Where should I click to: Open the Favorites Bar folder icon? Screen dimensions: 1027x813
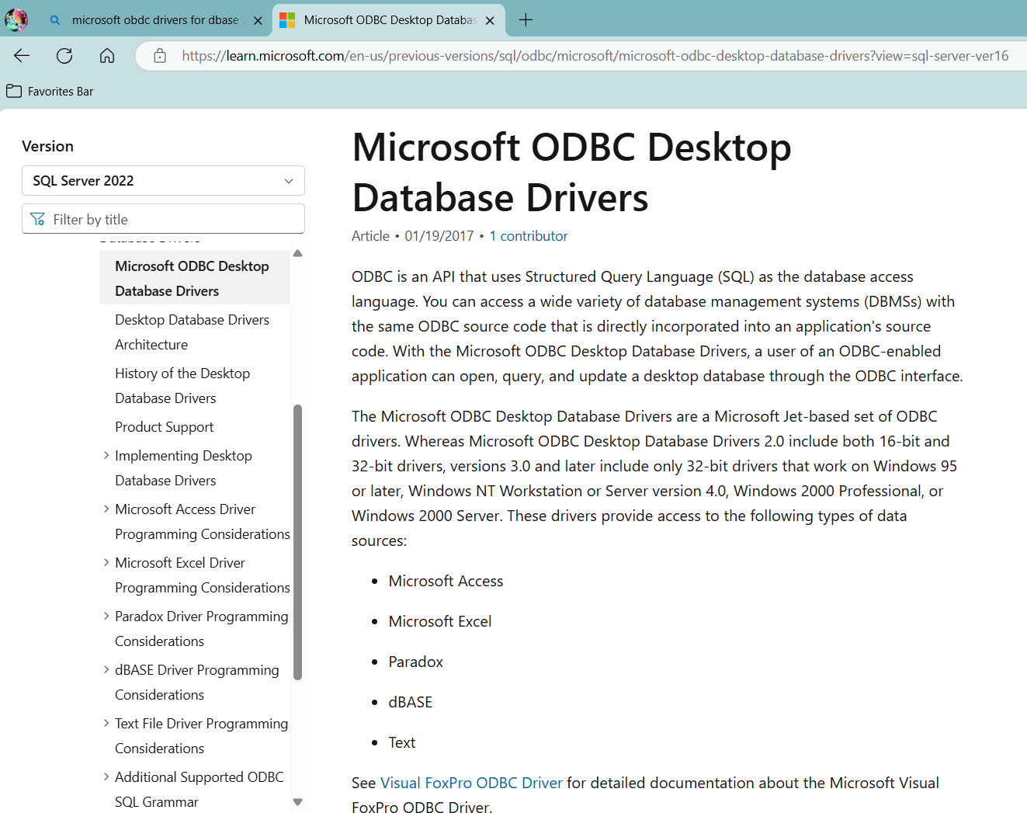(14, 91)
